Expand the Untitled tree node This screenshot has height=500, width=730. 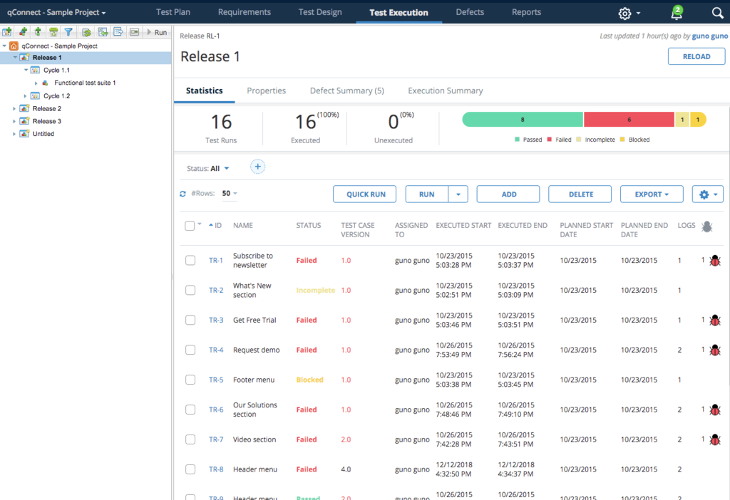[x=14, y=134]
